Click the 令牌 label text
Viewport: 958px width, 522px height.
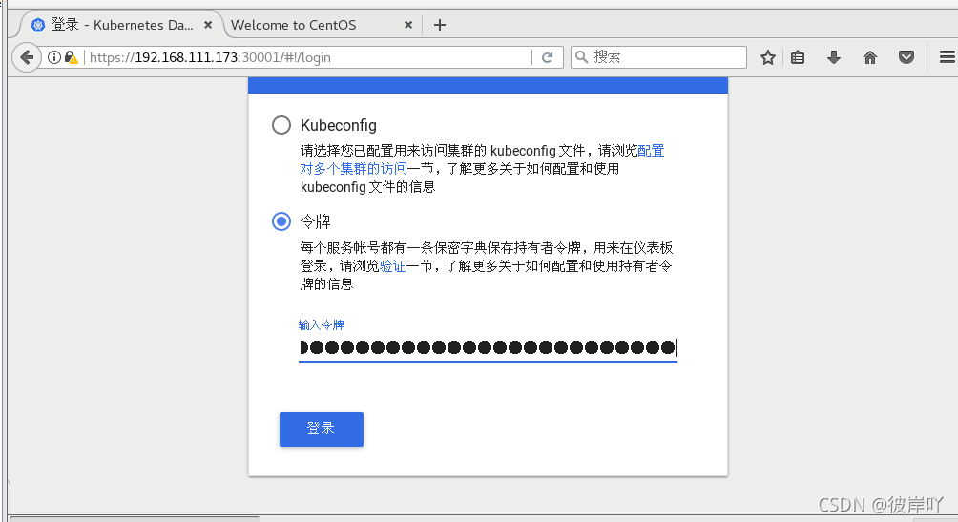315,221
